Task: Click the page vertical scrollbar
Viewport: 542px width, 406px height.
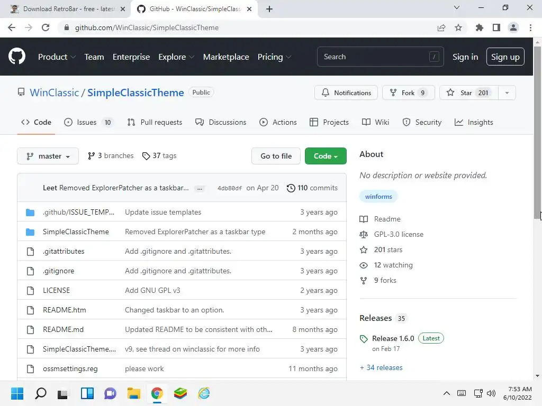Action: (537, 133)
